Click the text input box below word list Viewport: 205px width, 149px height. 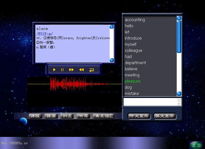pos(150,102)
